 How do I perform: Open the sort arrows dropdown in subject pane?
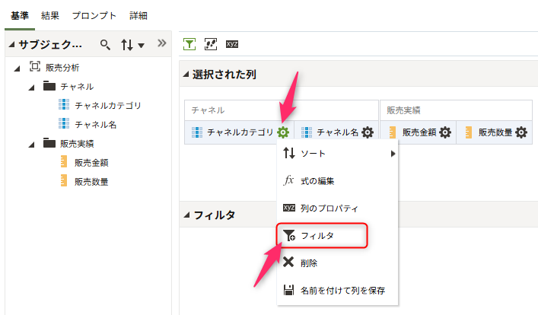click(x=132, y=45)
